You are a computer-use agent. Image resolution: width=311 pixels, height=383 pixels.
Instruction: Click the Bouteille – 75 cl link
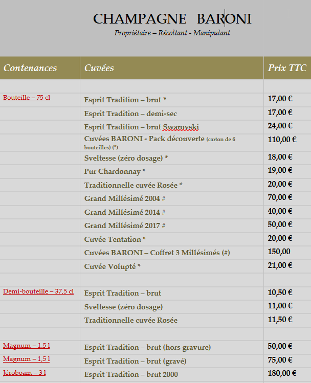27,98
